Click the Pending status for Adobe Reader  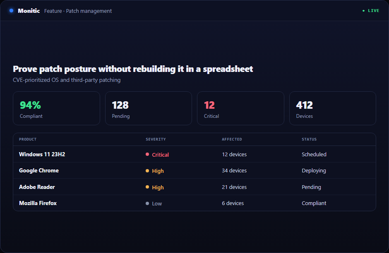click(x=311, y=187)
